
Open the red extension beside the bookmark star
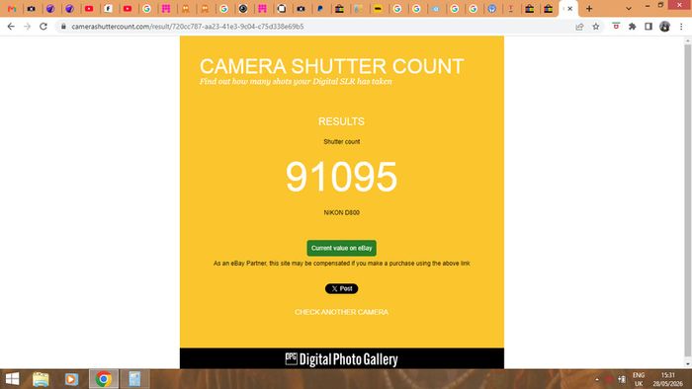click(616, 27)
